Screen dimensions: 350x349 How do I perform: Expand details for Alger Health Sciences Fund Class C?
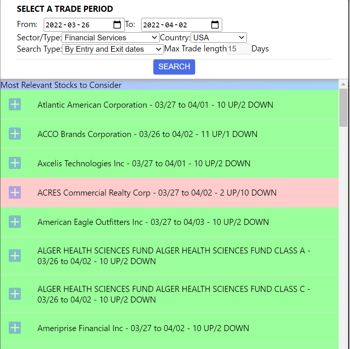[x=15, y=293]
